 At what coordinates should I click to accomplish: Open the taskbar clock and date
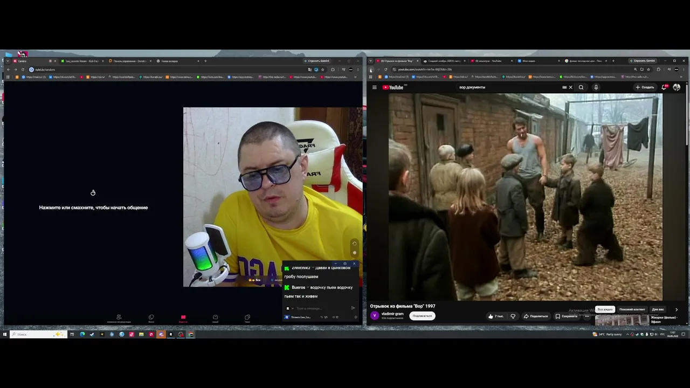(673, 335)
